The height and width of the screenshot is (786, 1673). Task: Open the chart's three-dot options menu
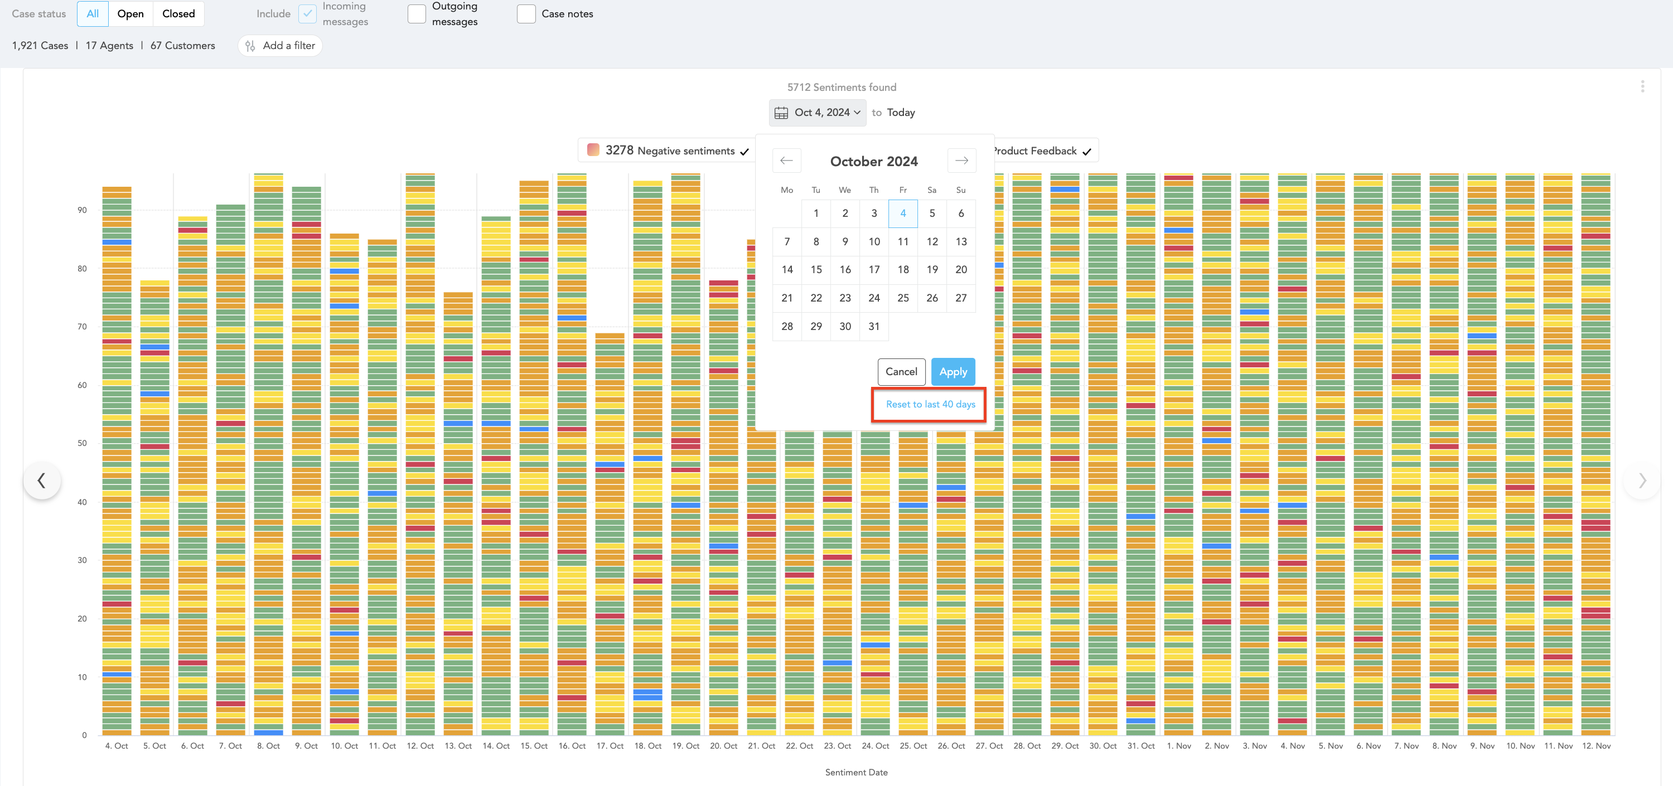[x=1642, y=86]
